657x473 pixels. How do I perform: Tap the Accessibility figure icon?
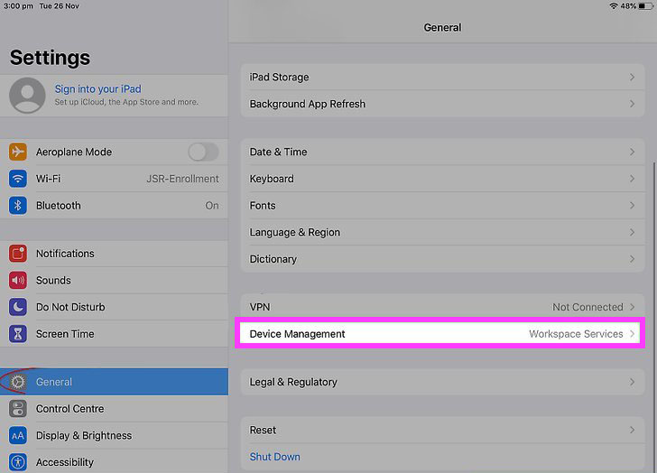pyautogui.click(x=18, y=462)
